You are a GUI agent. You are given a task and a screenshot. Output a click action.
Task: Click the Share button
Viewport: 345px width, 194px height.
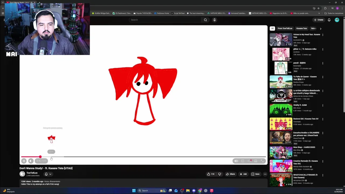click(230, 174)
